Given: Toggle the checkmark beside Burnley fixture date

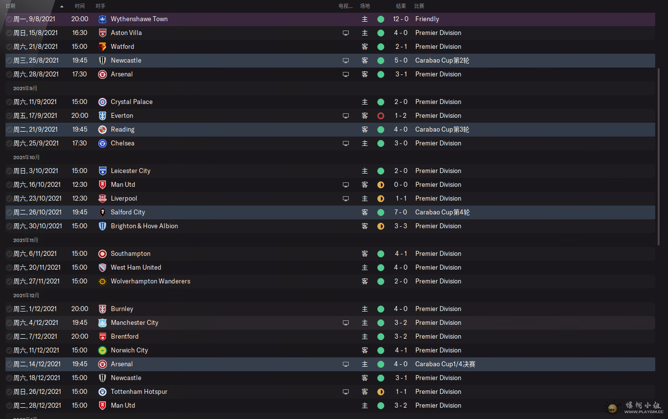Looking at the screenshot, I should pos(9,309).
